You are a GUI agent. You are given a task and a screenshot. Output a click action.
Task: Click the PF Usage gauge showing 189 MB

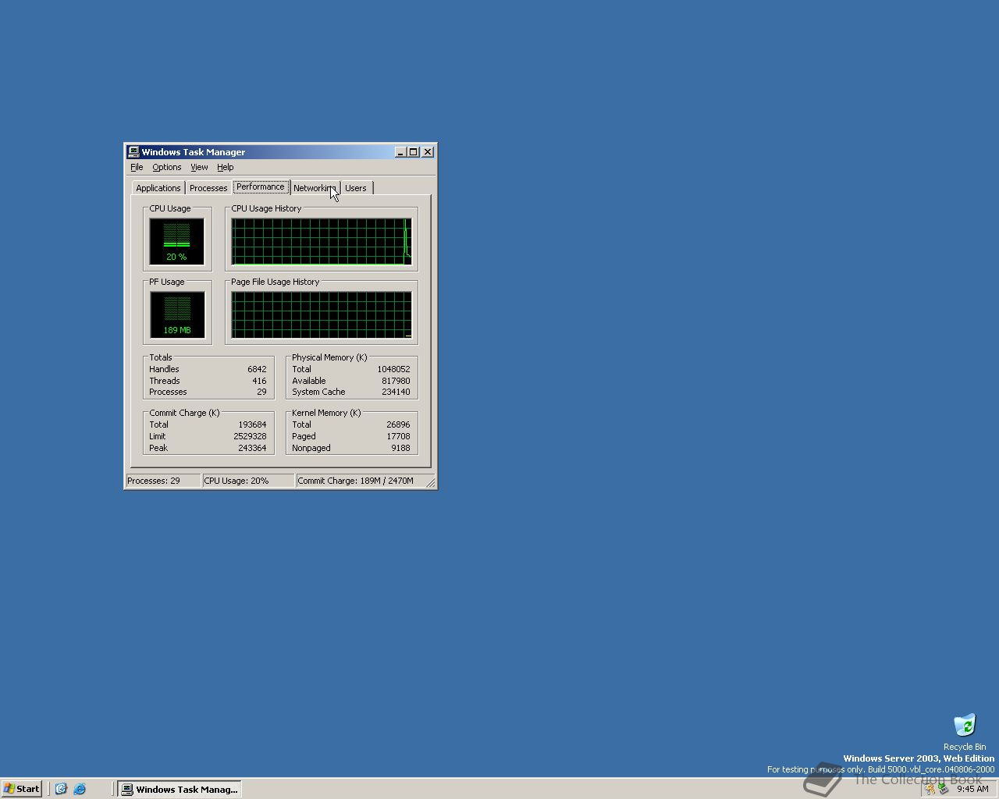pos(176,314)
